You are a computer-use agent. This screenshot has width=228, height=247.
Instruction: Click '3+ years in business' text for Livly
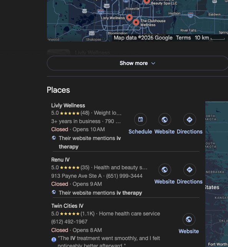pyautogui.click(x=76, y=121)
